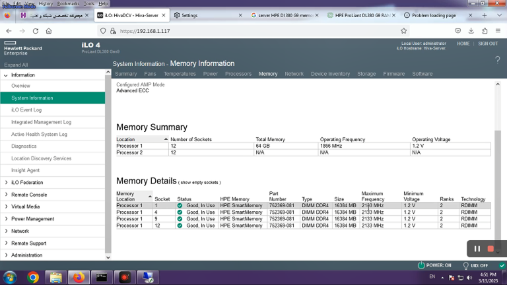The height and width of the screenshot is (285, 507).
Task: Expand the Remote Console section
Action: 6,195
